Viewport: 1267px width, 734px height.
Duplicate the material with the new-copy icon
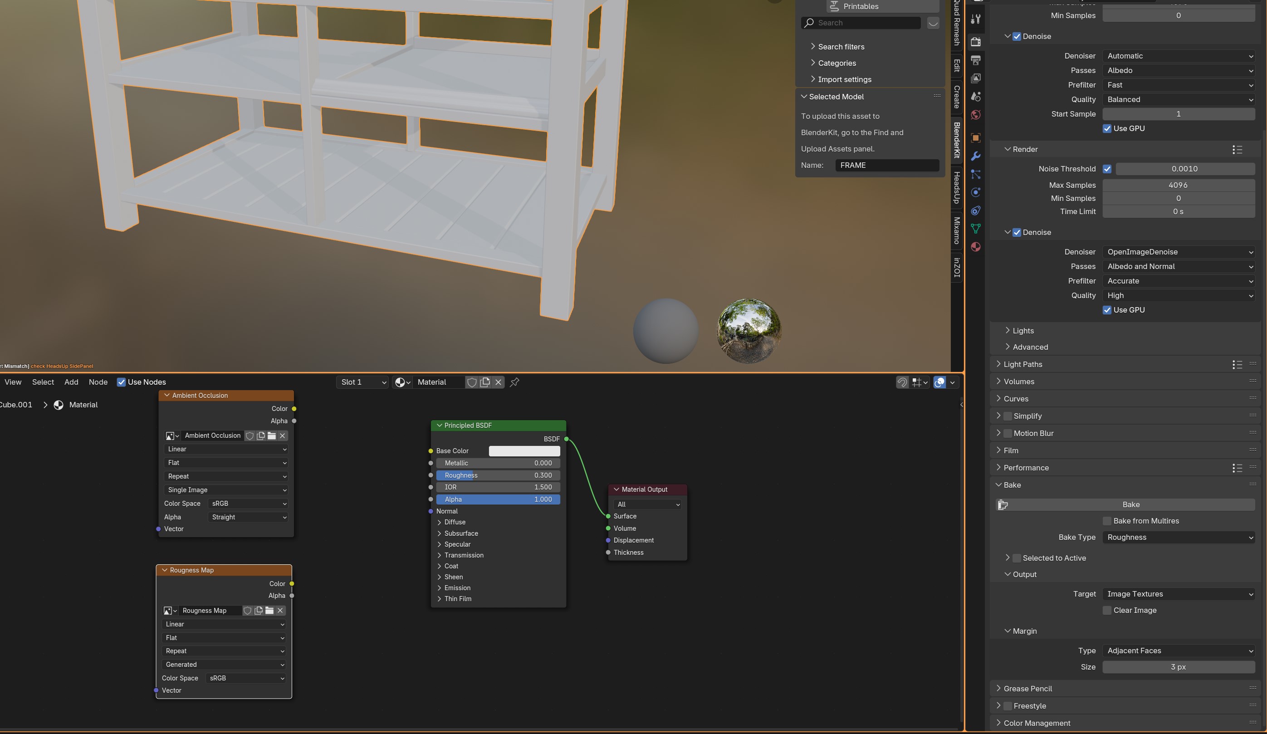[x=484, y=382]
